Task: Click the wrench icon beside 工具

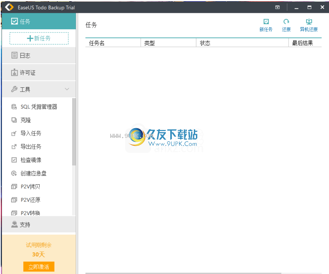Action: (14, 89)
